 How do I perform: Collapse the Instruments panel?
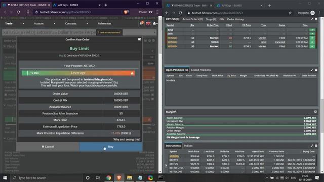(x=316, y=146)
